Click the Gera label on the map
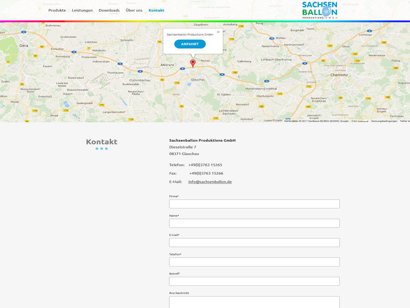Screen dimensions: 410x308 [x=24, y=46]
